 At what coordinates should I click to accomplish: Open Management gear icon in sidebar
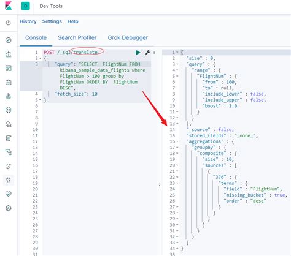tap(9, 208)
